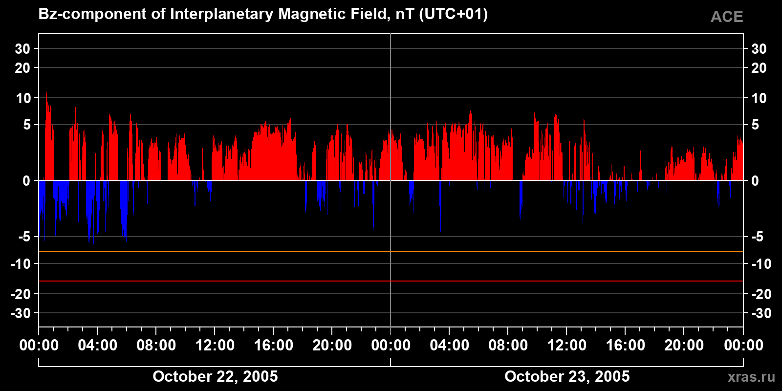Click the '04:00' time label under October 23
The height and width of the screenshot is (391, 782).
tap(450, 345)
